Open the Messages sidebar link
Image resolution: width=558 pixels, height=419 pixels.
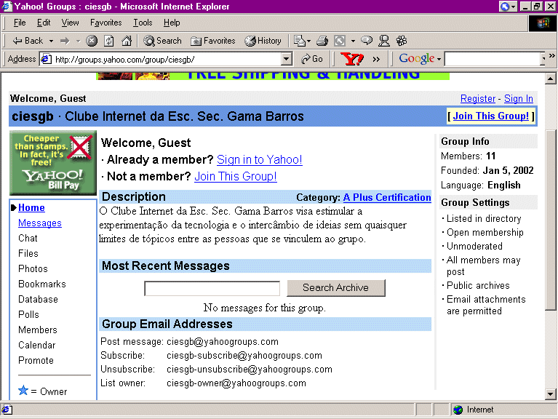40,223
